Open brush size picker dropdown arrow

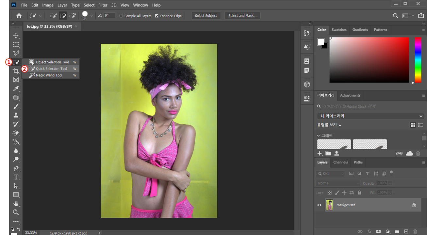pyautogui.click(x=91, y=16)
